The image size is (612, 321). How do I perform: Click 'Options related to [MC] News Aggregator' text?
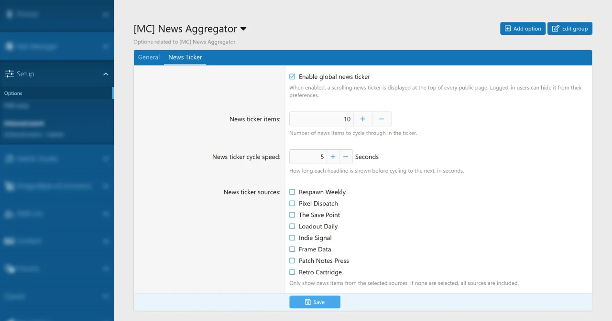(x=185, y=42)
